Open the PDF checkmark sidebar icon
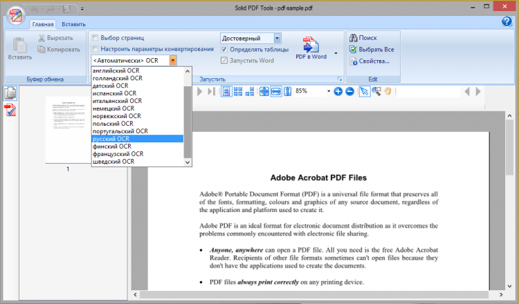The image size is (519, 304). tap(10, 110)
